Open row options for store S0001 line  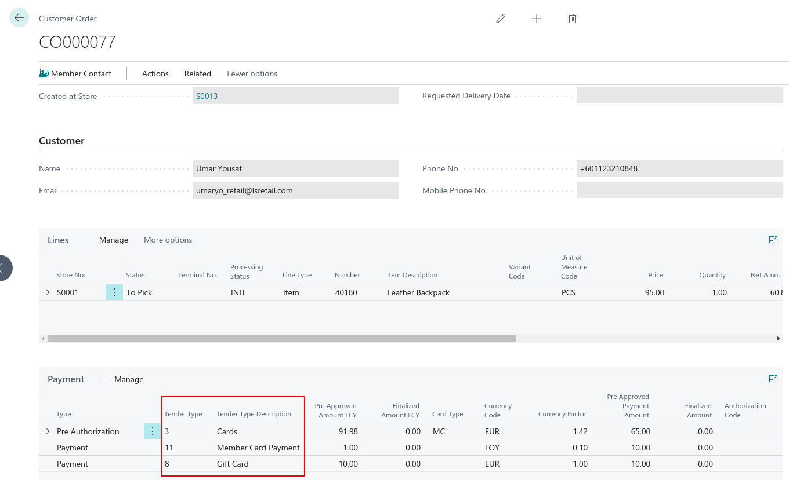coord(114,292)
